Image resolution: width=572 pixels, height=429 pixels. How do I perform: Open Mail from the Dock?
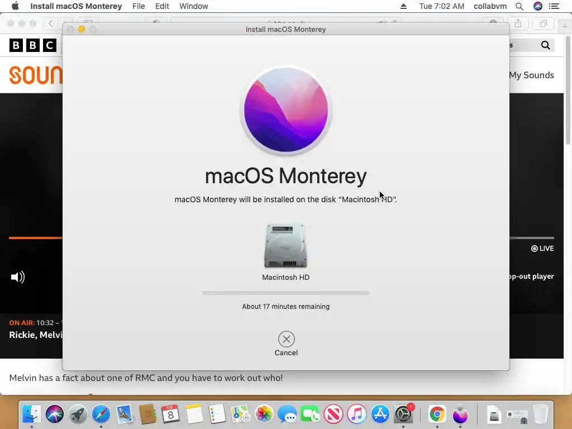(125, 414)
